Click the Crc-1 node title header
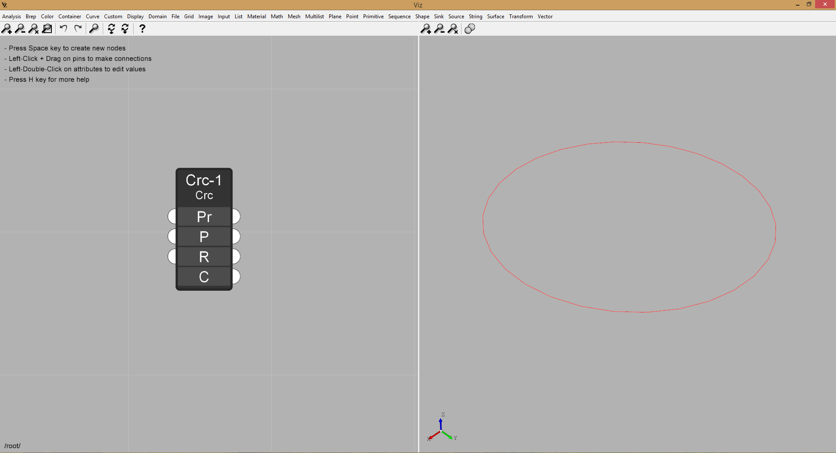The height and width of the screenshot is (453, 836). point(204,187)
